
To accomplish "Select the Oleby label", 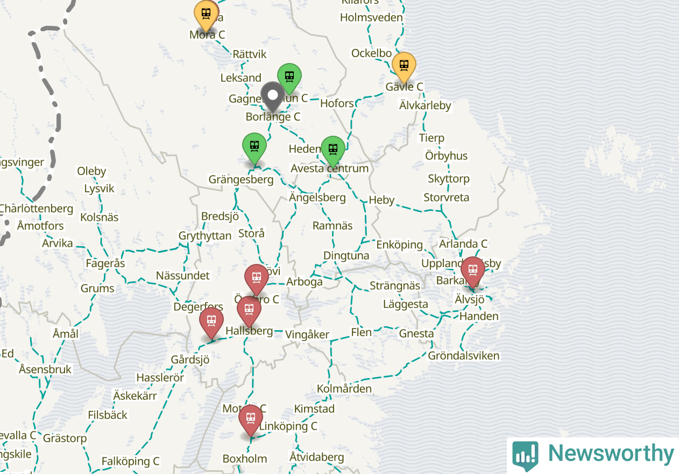I will tap(92, 171).
